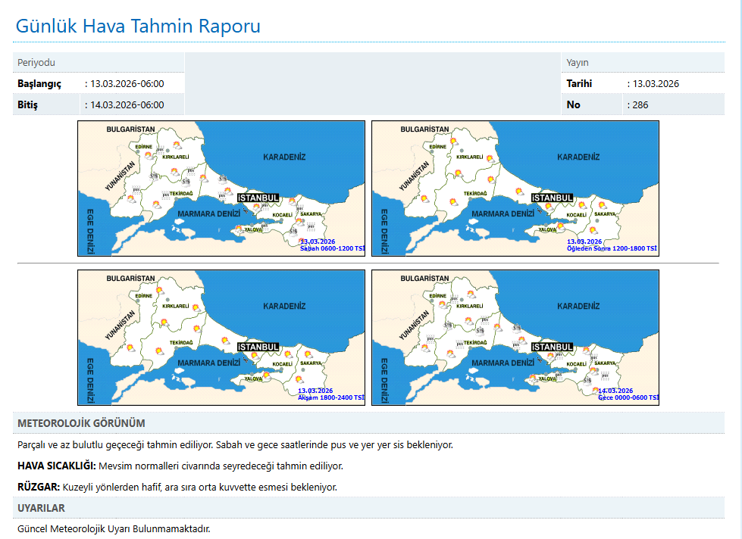Click the Gece 0000-0600 TSİ caption
The image size is (742, 539).
pos(628,397)
